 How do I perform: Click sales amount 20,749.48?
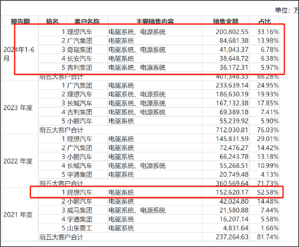tap(234, 175)
